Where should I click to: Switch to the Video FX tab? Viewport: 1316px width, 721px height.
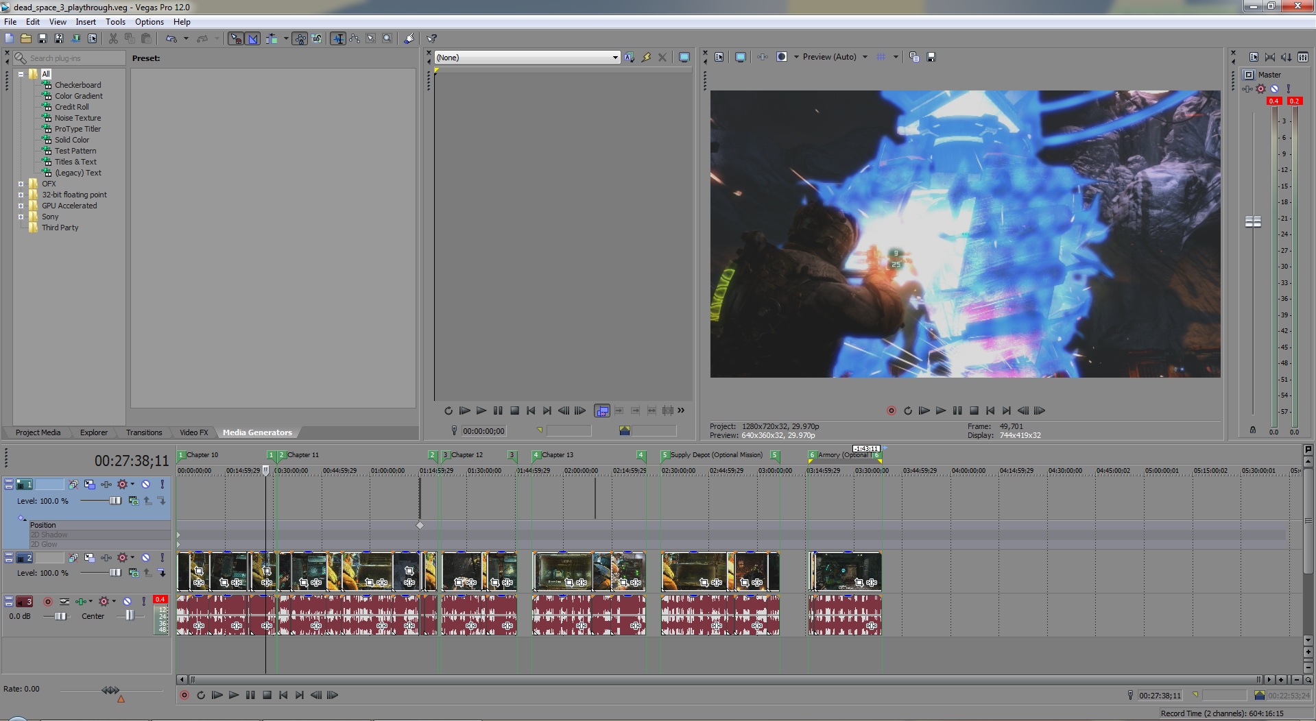[x=193, y=432]
